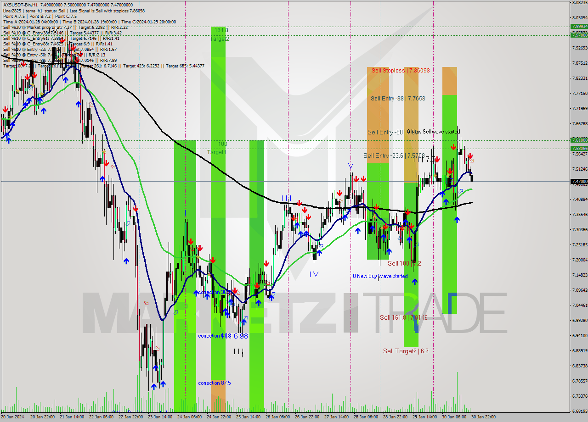The width and height of the screenshot is (588, 422).
Task: Click the 7.87515 value on the price axis
Action: [x=580, y=63]
